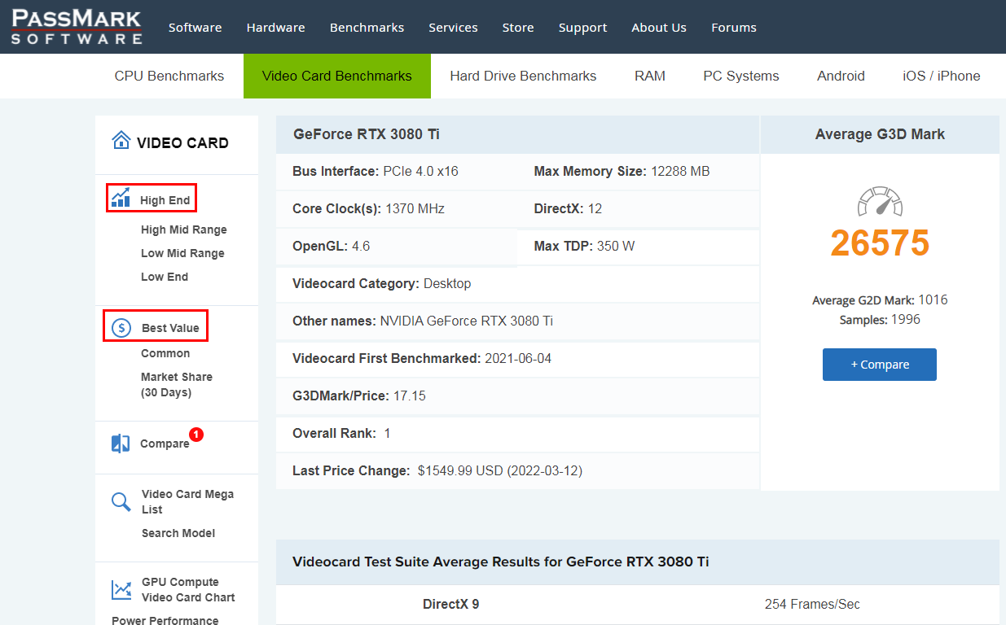Open the Common link

pos(165,353)
